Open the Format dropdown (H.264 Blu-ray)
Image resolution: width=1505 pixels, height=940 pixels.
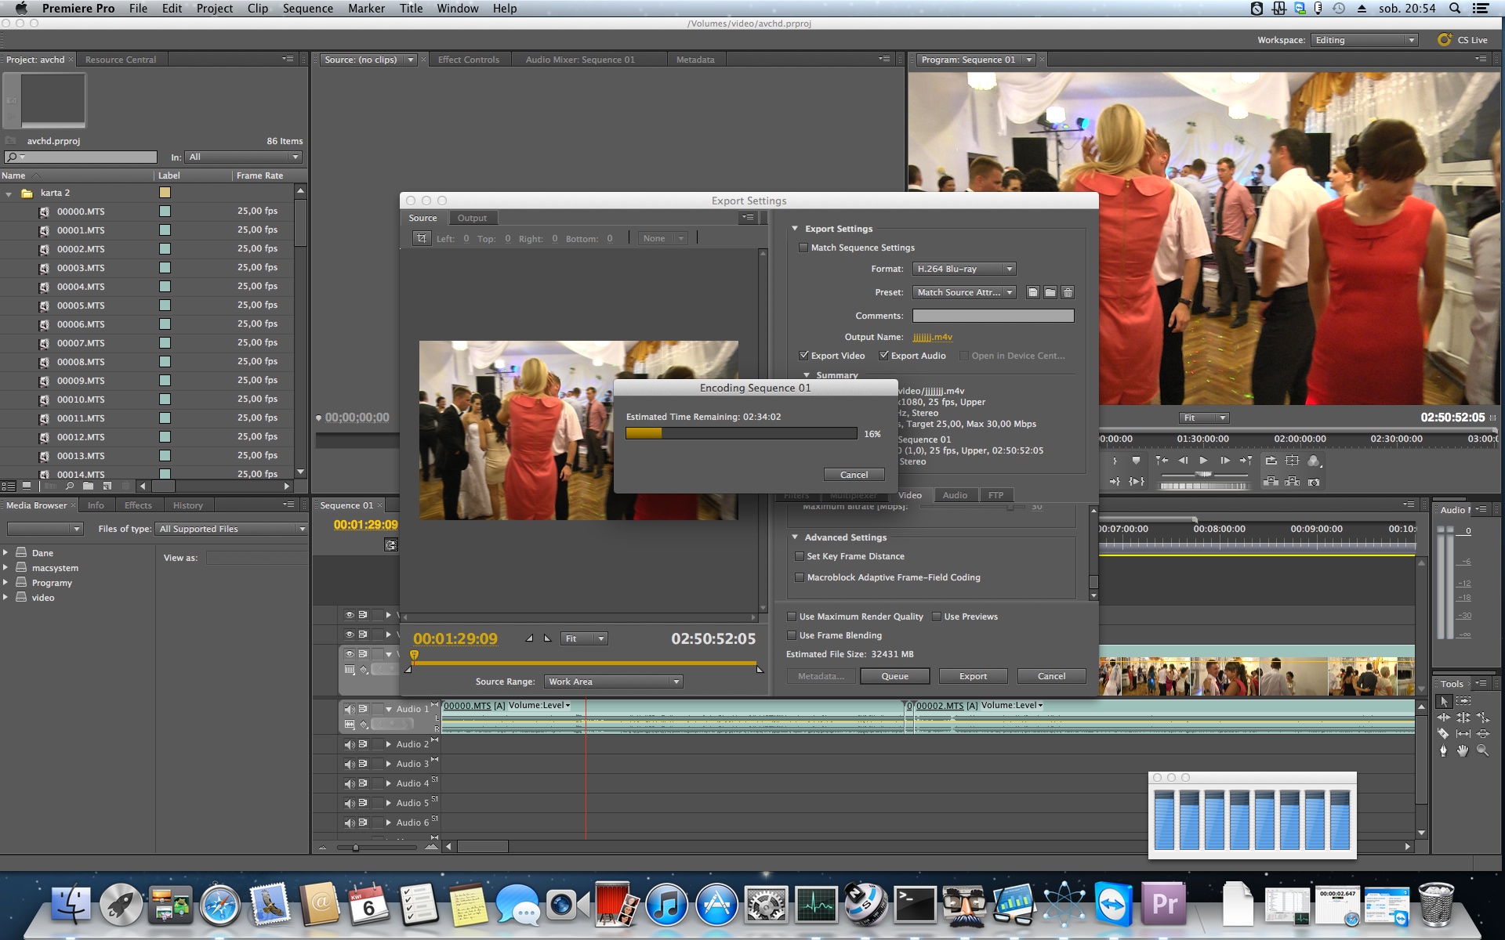tap(964, 269)
